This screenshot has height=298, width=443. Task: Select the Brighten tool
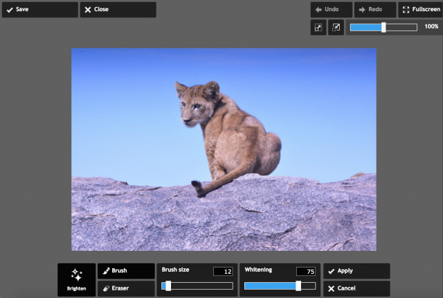point(76,279)
